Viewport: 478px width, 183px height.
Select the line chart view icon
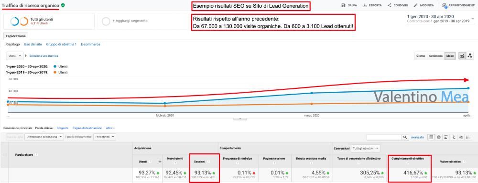[x=462, y=56]
